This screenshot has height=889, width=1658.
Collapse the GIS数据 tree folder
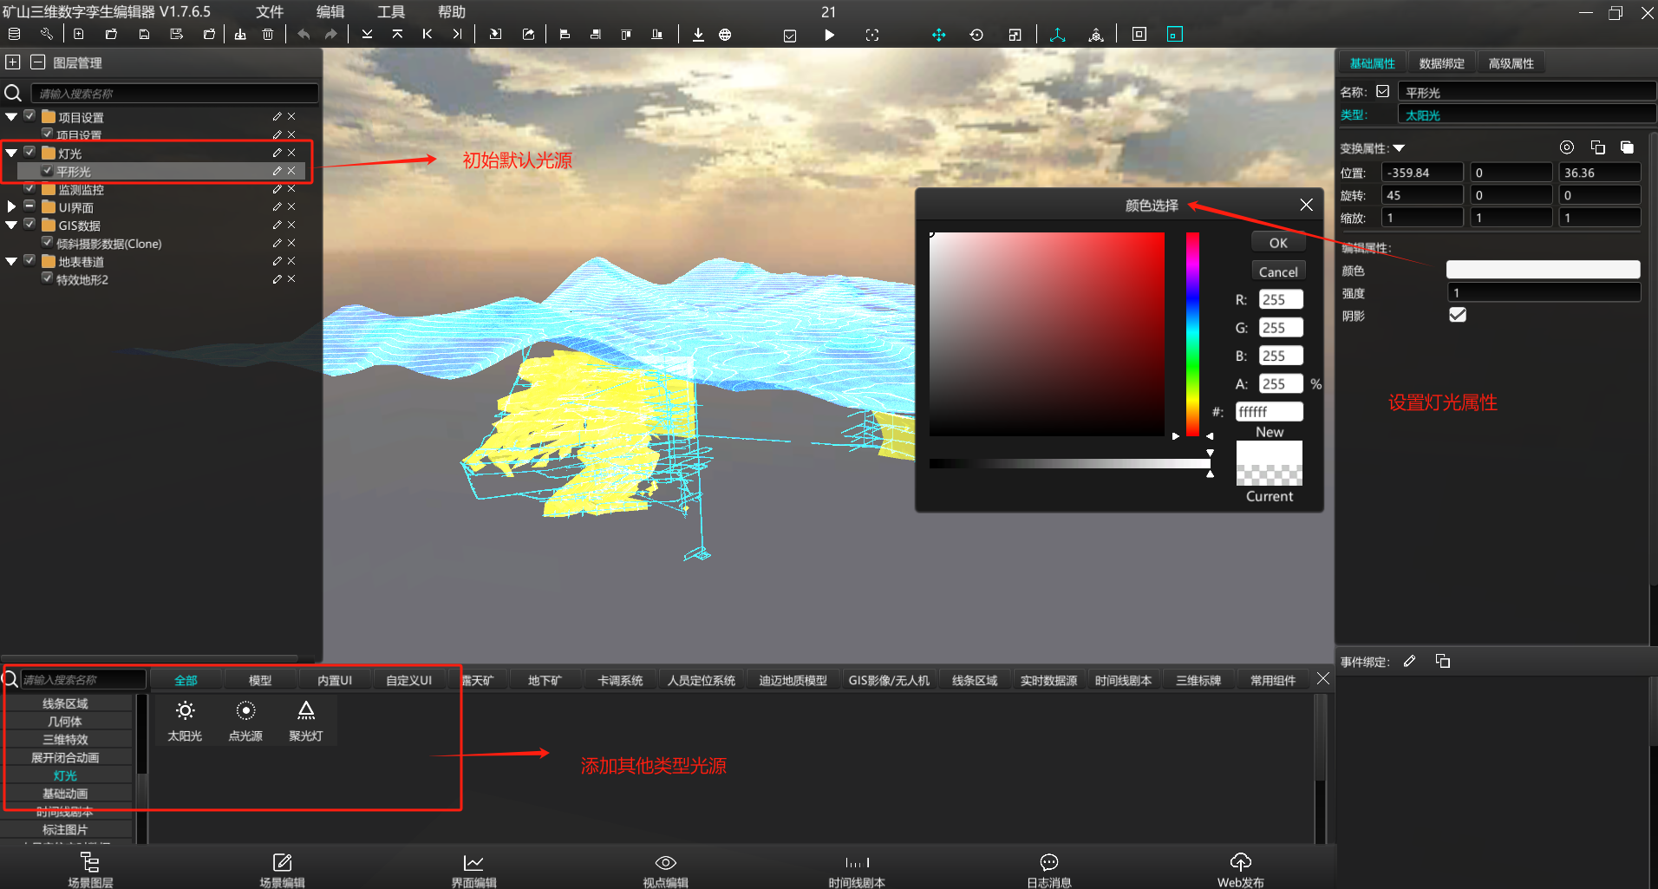tap(11, 225)
